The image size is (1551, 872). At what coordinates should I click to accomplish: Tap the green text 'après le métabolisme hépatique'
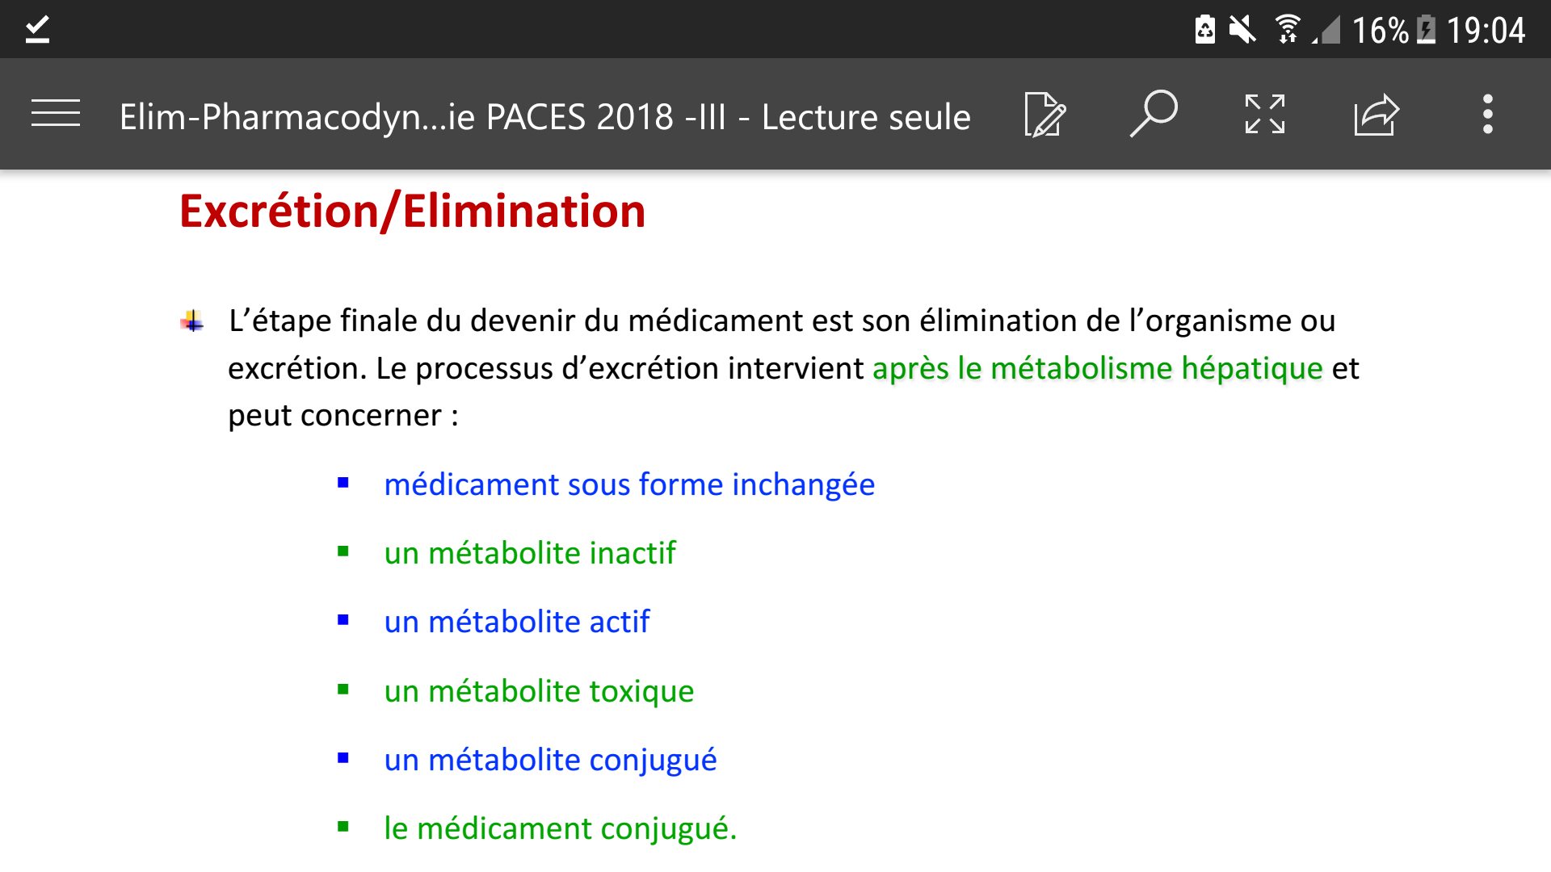click(x=1097, y=368)
